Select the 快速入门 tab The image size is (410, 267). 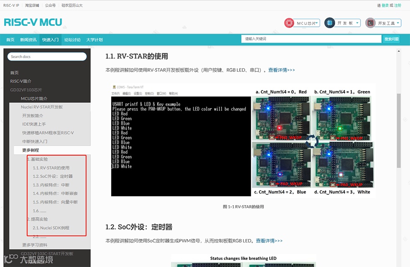(x=51, y=40)
